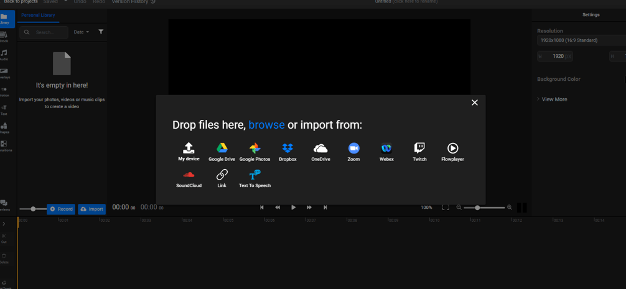Screen dimensions: 626x289
Task: Click timeline ruler at 00:05
Action: pos(228,220)
